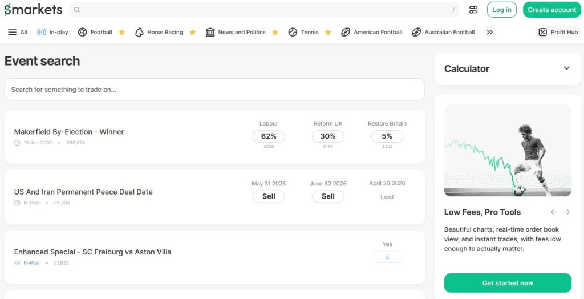Click the locked Yes price button

pos(387,257)
